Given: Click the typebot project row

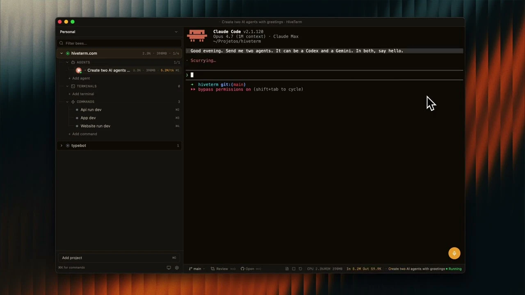Looking at the screenshot, I should tap(119, 145).
